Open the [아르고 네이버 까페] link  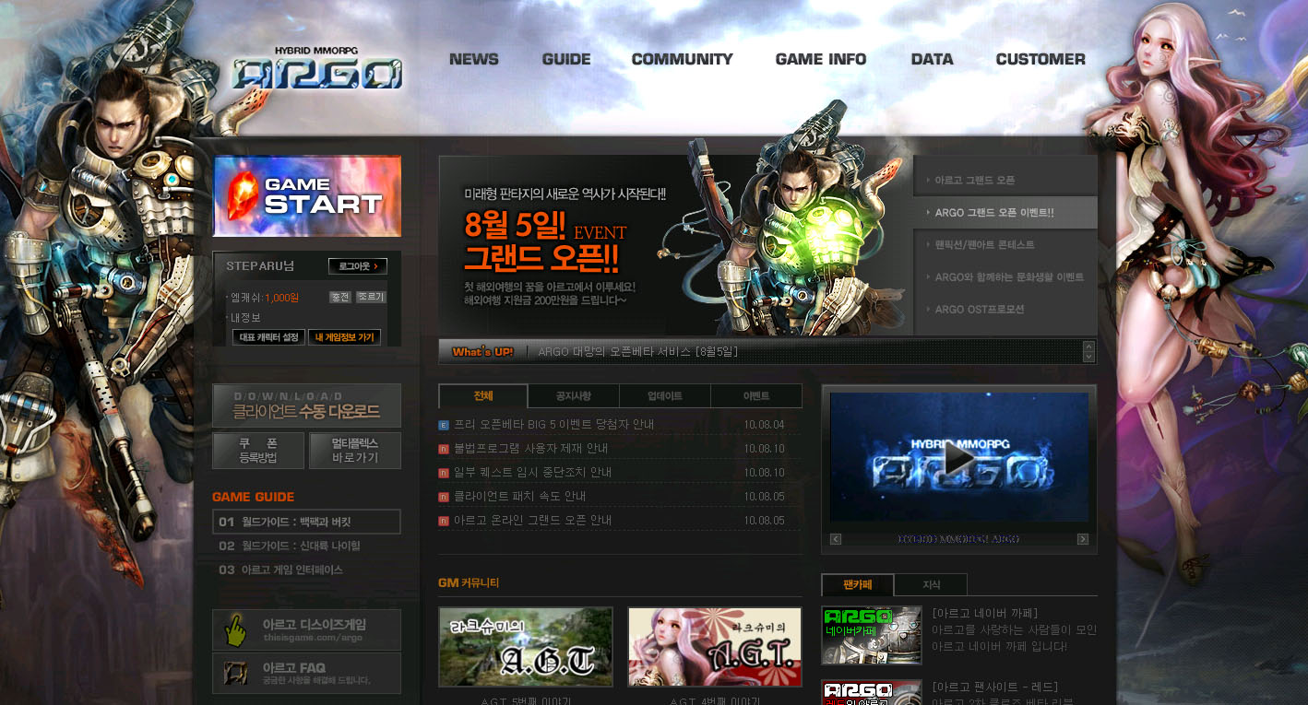[x=984, y=613]
